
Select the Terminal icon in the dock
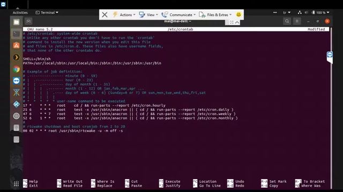click(x=17, y=34)
